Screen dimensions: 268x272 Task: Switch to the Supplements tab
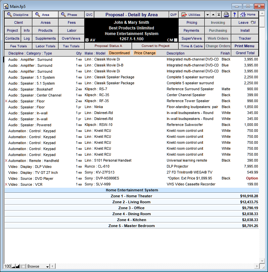pyautogui.click(x=45, y=38)
